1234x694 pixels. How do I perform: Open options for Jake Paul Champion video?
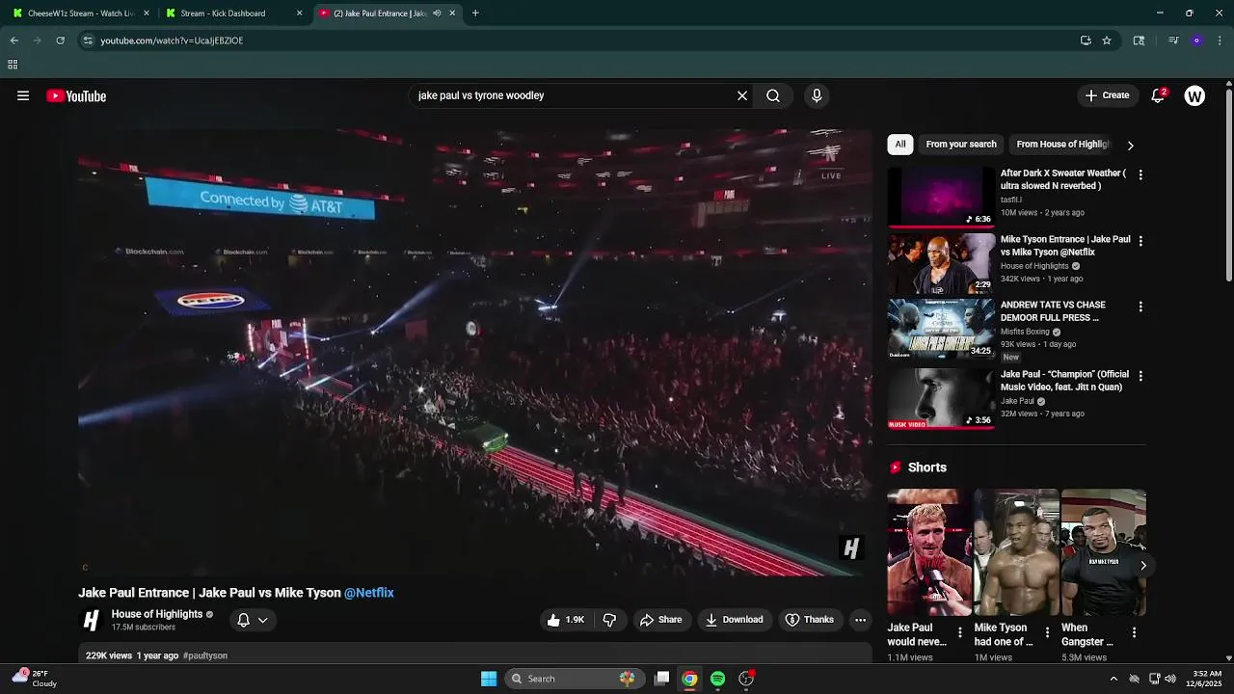(x=1140, y=376)
